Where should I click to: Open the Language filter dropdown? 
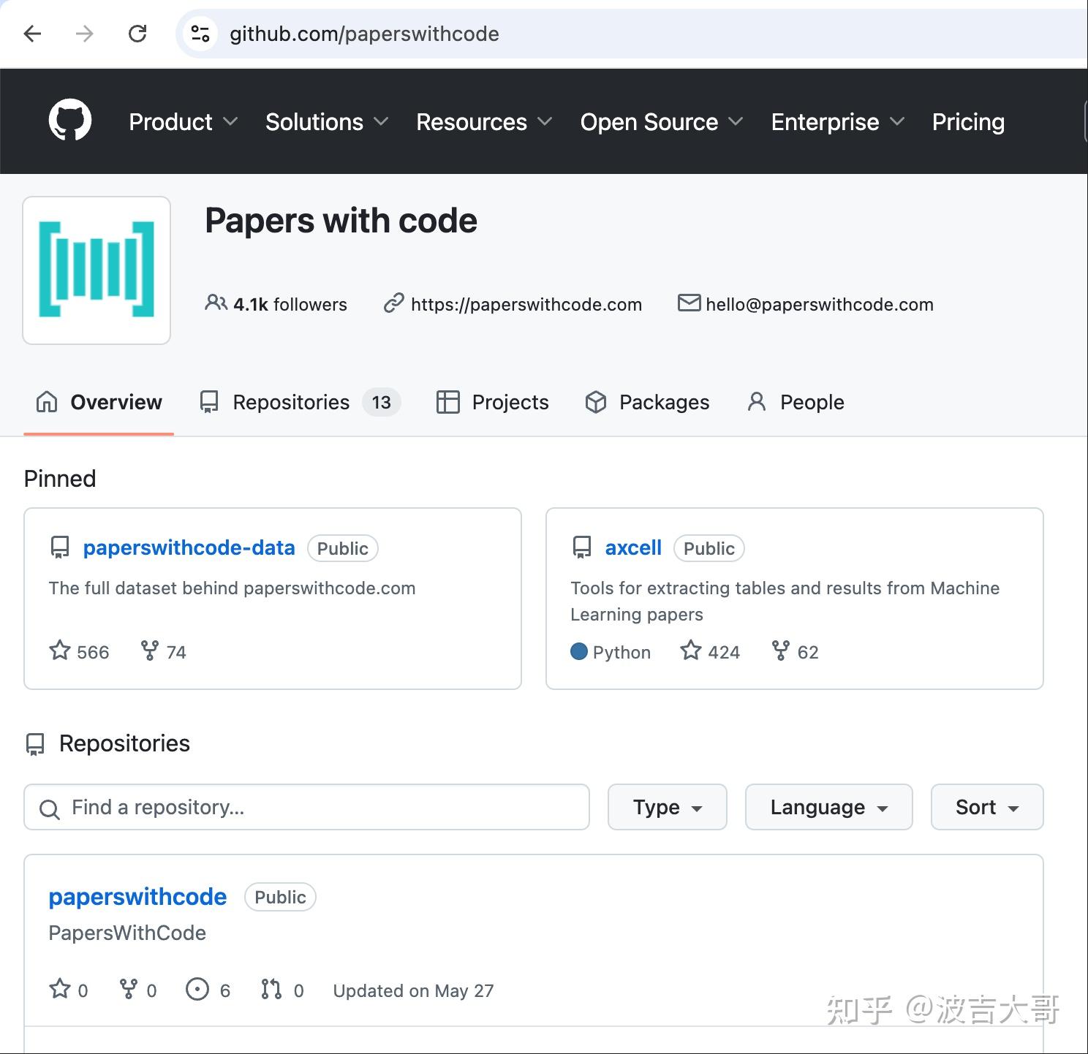point(828,807)
